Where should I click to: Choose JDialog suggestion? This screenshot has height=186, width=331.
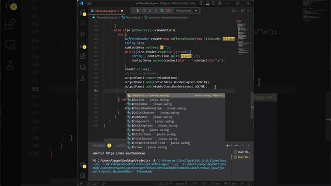[x=176, y=130]
